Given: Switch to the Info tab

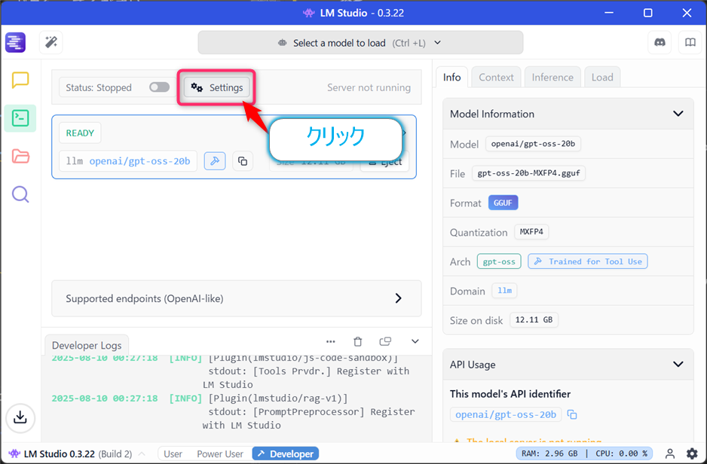Looking at the screenshot, I should coord(451,77).
